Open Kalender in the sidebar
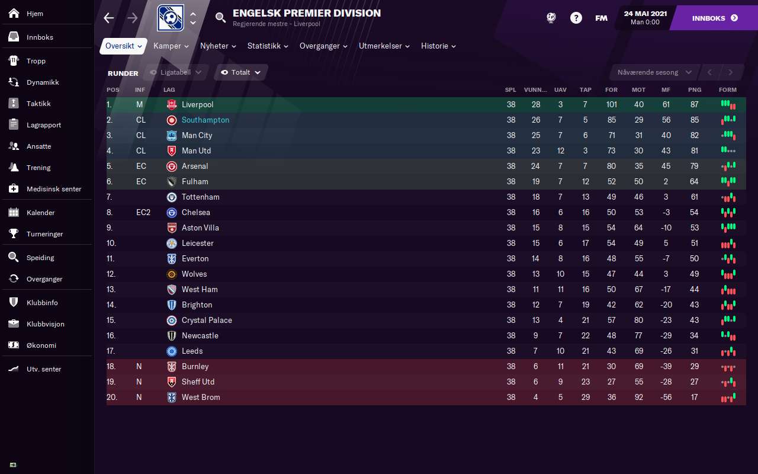This screenshot has height=474, width=758. (x=40, y=213)
